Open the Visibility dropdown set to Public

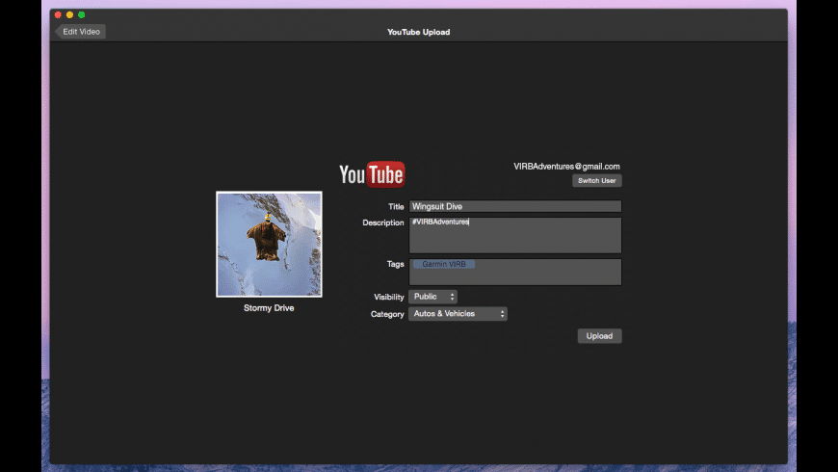(x=432, y=297)
